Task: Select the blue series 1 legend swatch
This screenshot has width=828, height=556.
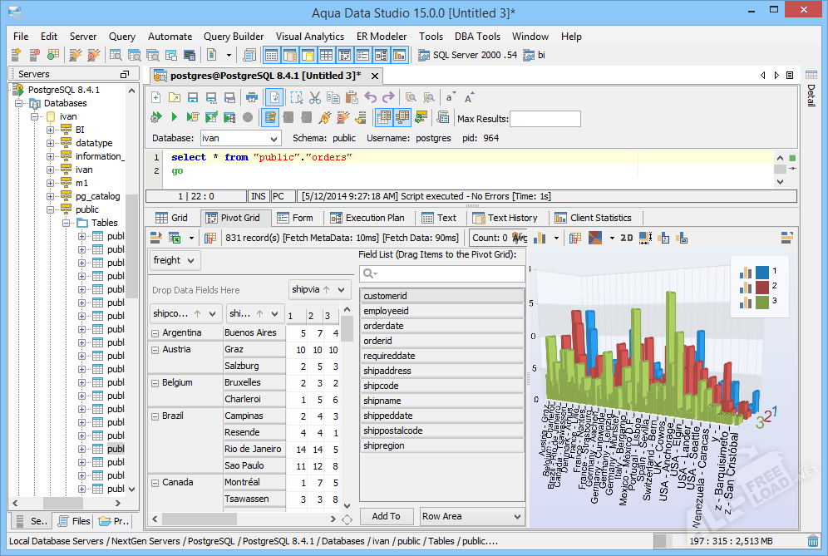Action: coord(762,272)
